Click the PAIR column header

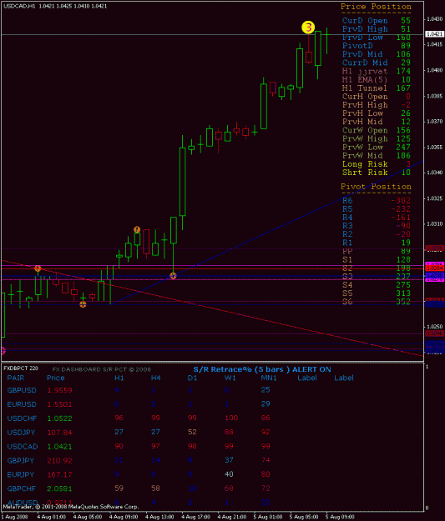[16, 378]
